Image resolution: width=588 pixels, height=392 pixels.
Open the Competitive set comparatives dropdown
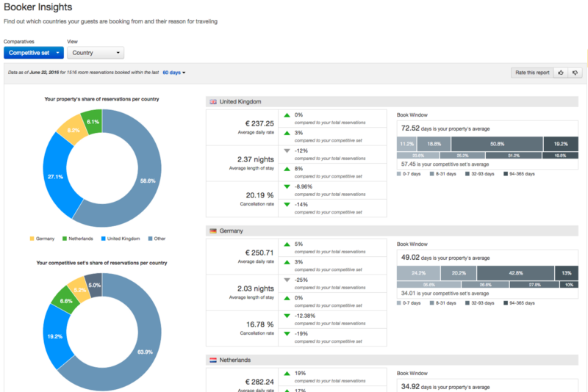[34, 53]
